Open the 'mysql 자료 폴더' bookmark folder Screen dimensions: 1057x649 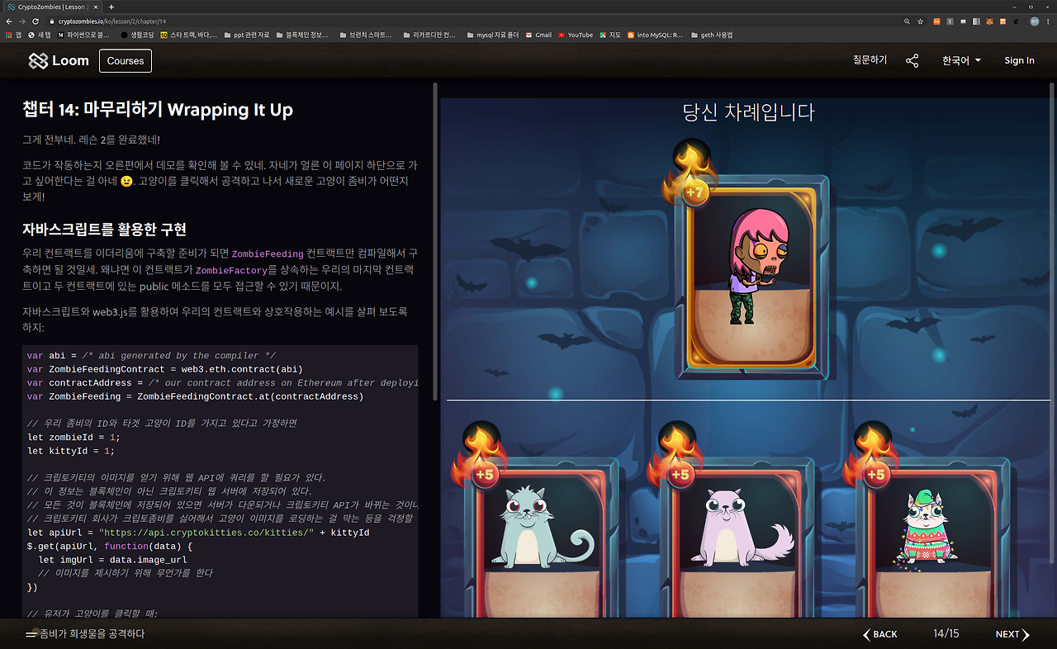pyautogui.click(x=491, y=35)
